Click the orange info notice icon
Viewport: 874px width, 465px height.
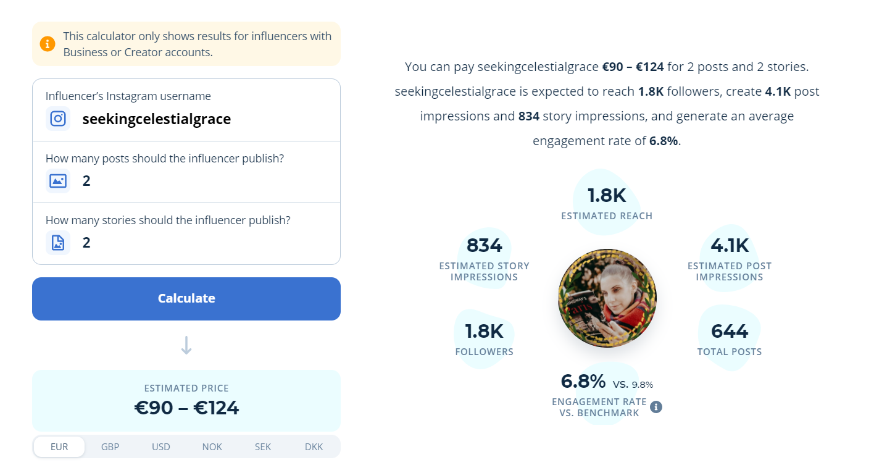click(48, 44)
